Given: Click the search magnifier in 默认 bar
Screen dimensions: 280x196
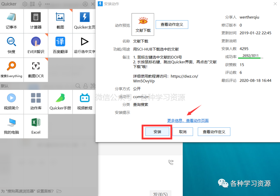Looking at the screenshot, I should point(78,86).
